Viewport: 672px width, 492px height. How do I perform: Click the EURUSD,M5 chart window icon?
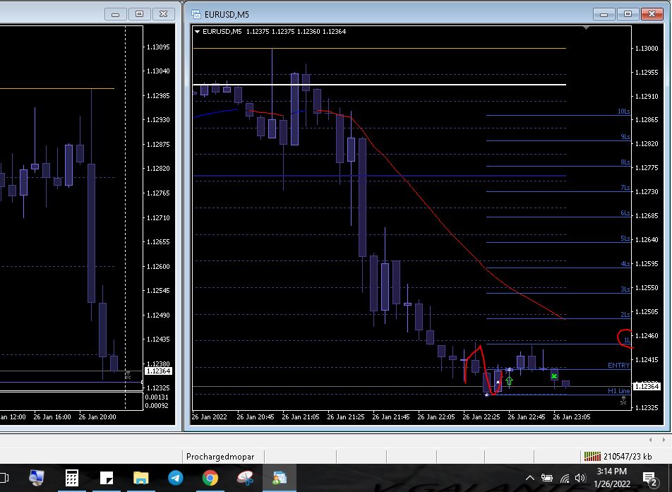197,14
